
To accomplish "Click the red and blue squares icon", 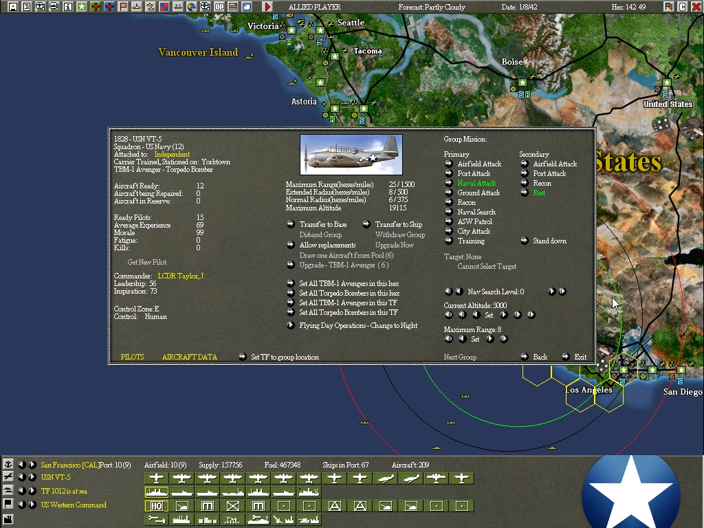I will point(164,7).
